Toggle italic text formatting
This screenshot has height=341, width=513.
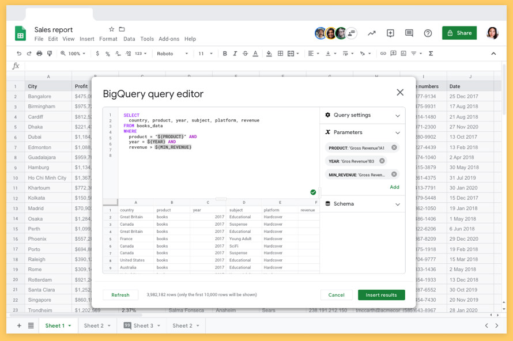pos(235,54)
